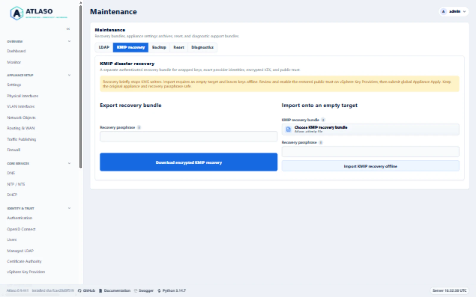Image resolution: width=476 pixels, height=297 pixels.
Task: Collapse the sidebar with double-chevron icon
Action: [x=68, y=29]
